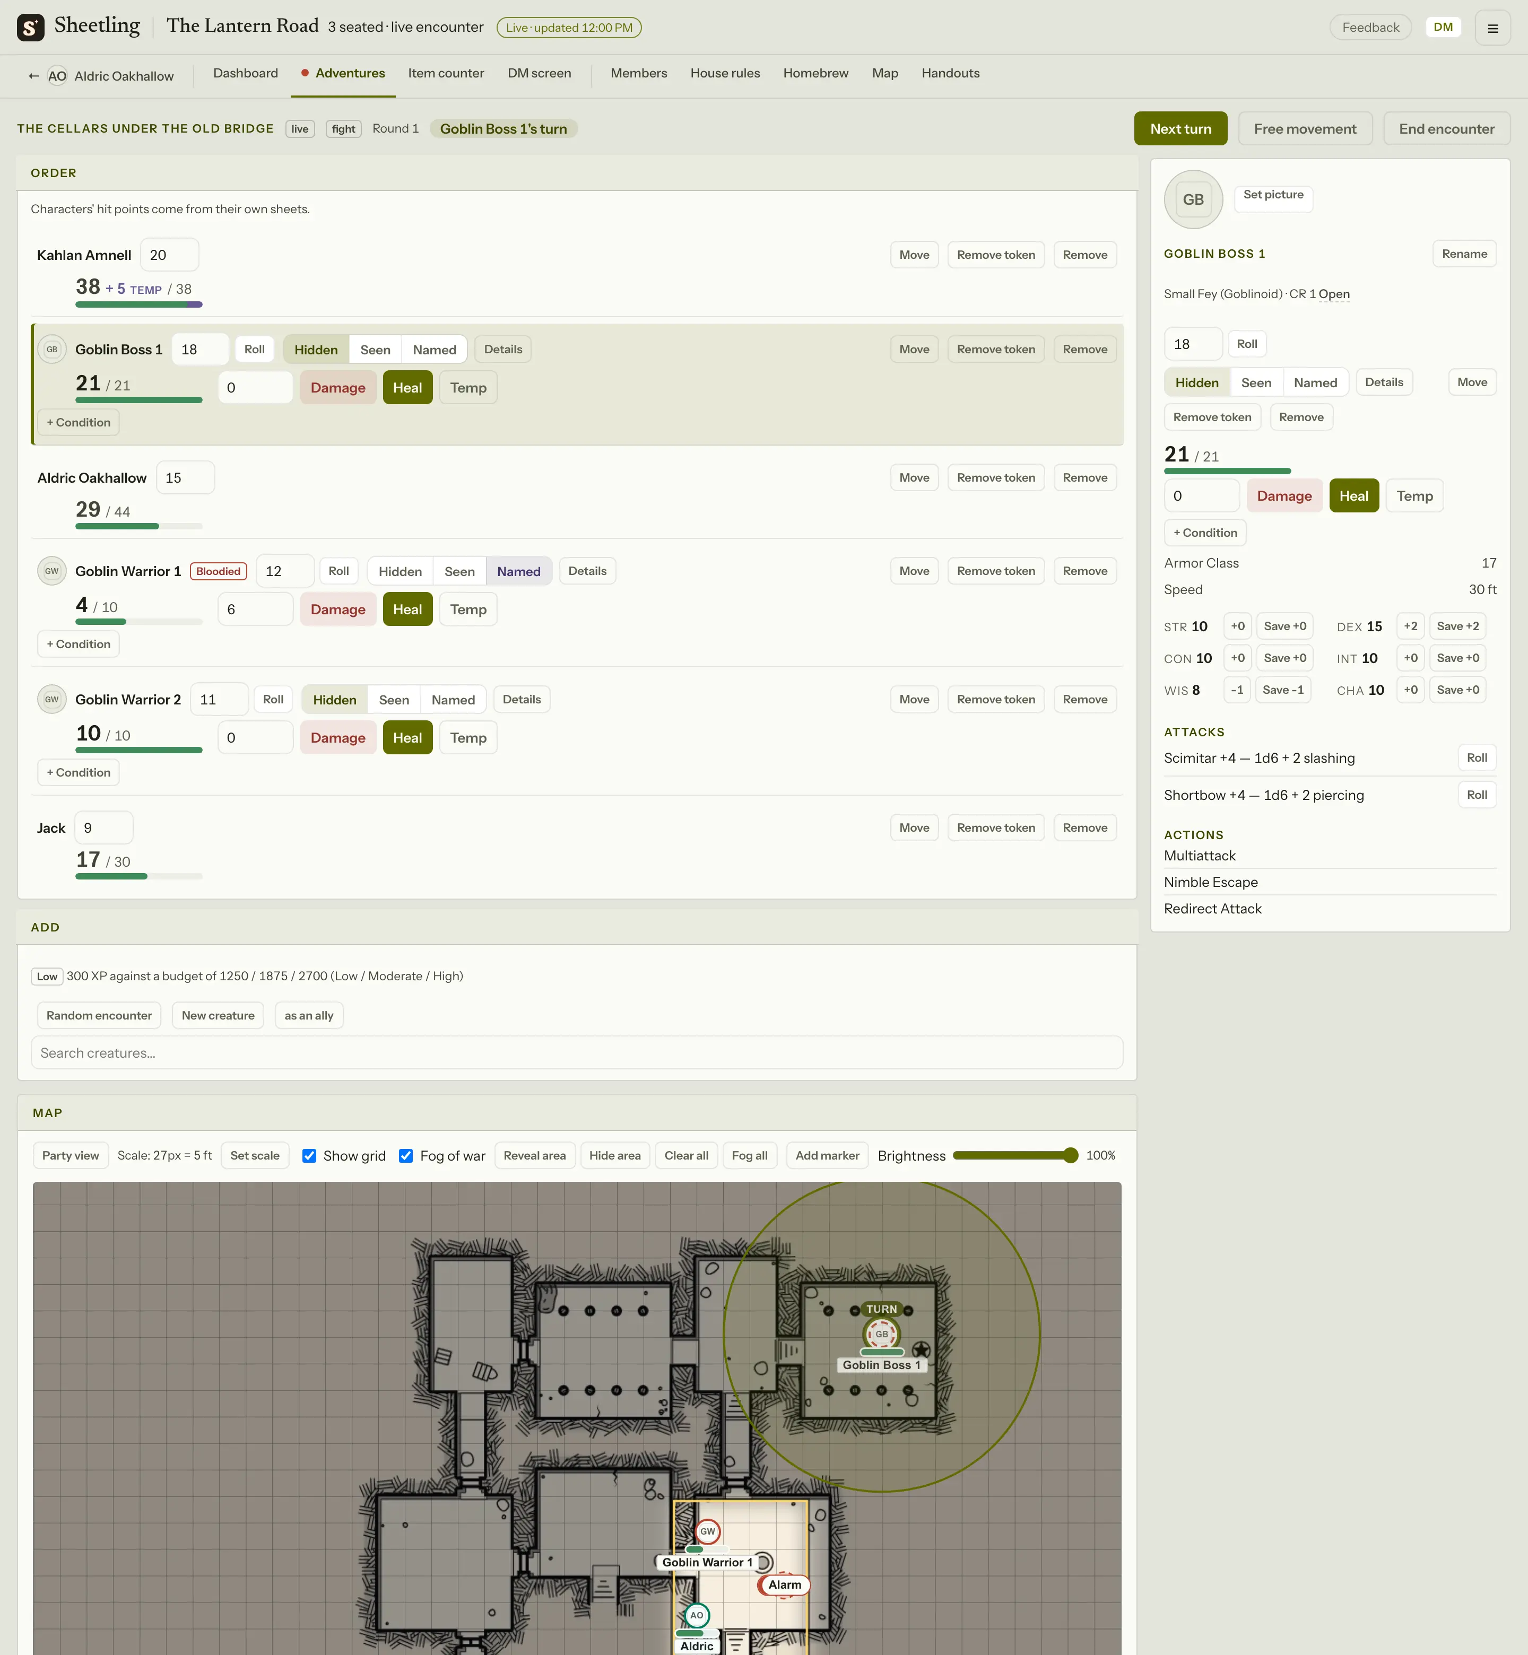Toggle the Fog of war checkbox
The width and height of the screenshot is (1528, 1655).
(x=406, y=1156)
